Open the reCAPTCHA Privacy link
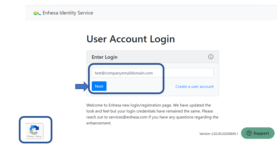277x146 pixels. point(30,136)
